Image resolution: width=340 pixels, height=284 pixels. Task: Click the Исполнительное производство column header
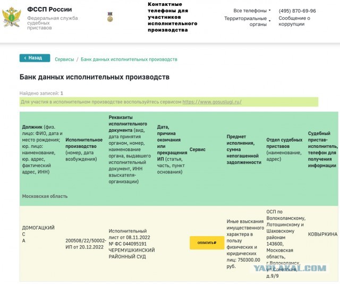(x=84, y=149)
